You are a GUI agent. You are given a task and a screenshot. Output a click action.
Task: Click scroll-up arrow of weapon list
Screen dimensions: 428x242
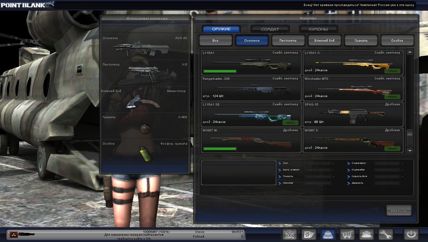point(410,52)
